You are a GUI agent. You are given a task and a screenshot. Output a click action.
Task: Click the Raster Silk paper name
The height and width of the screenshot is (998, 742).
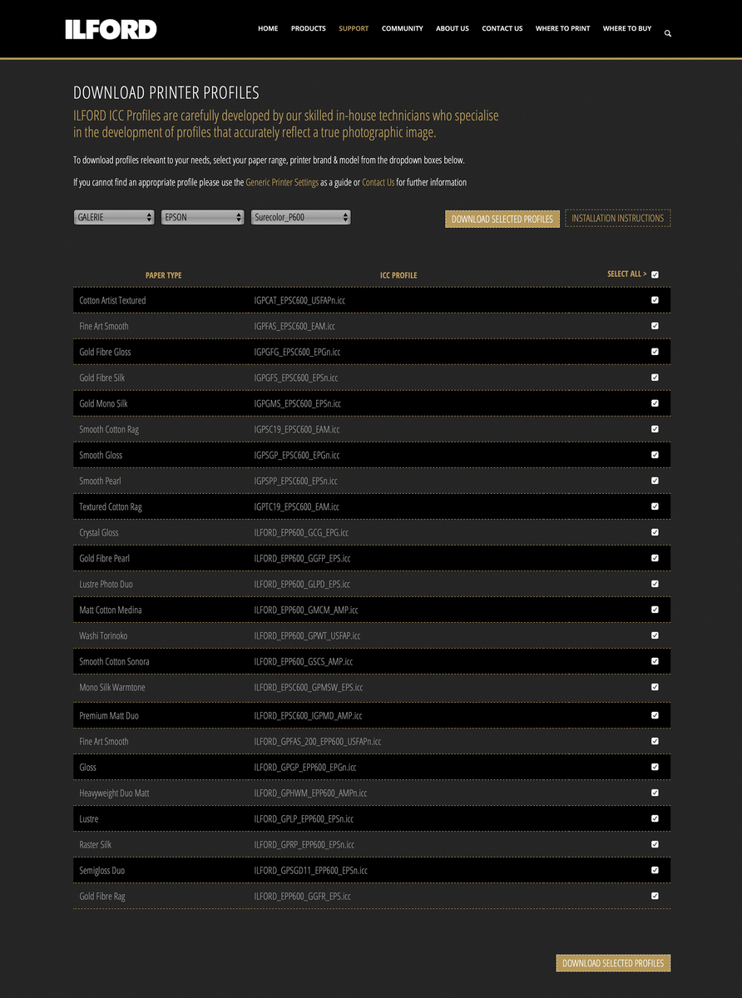(x=95, y=844)
